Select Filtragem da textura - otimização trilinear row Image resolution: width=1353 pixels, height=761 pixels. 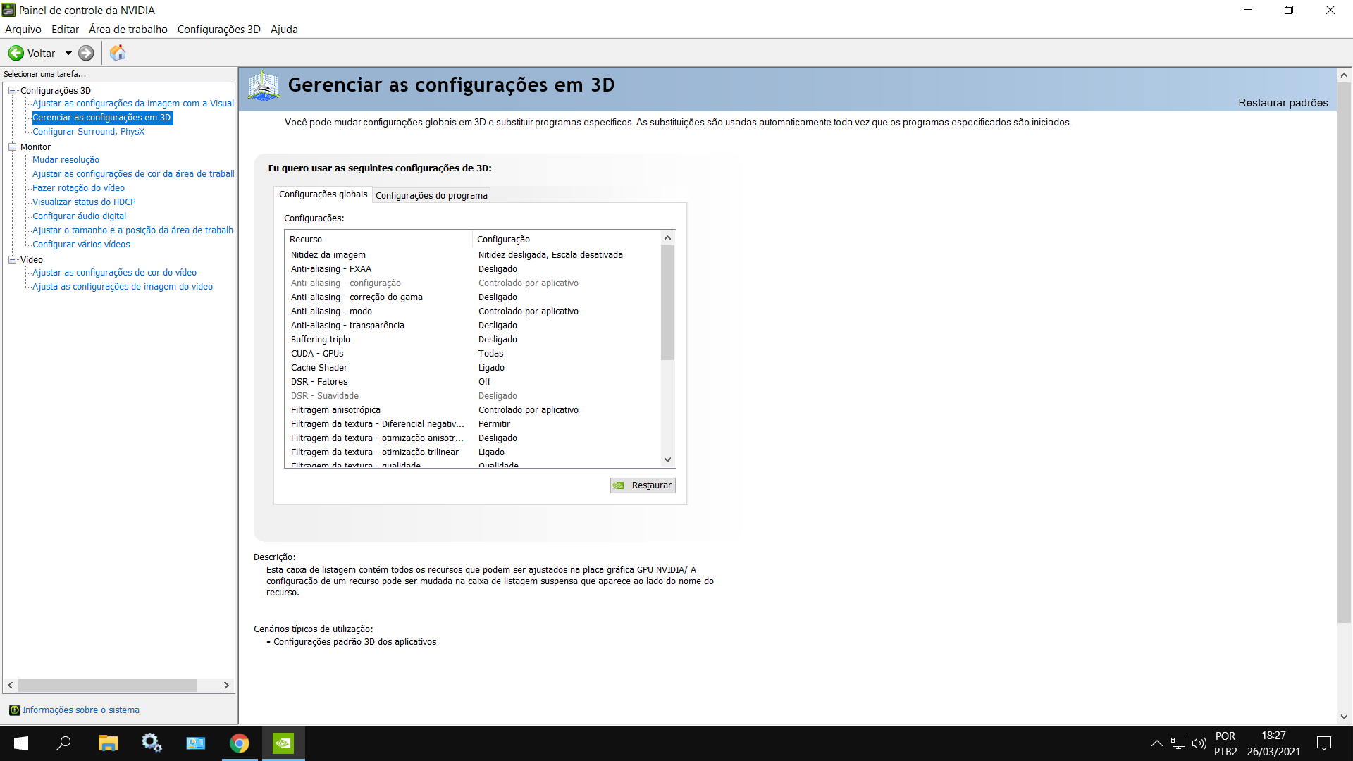click(x=473, y=452)
